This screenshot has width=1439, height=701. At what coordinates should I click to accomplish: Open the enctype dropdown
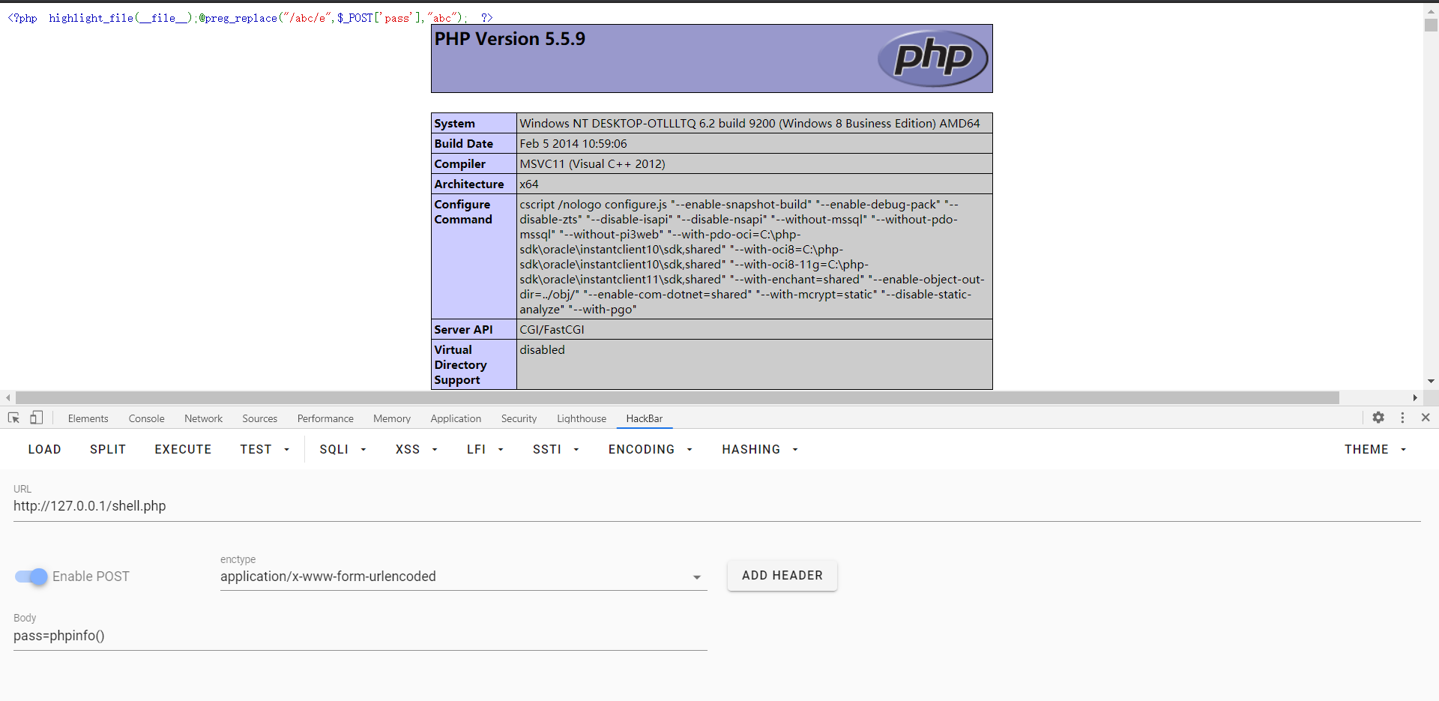tap(463, 577)
